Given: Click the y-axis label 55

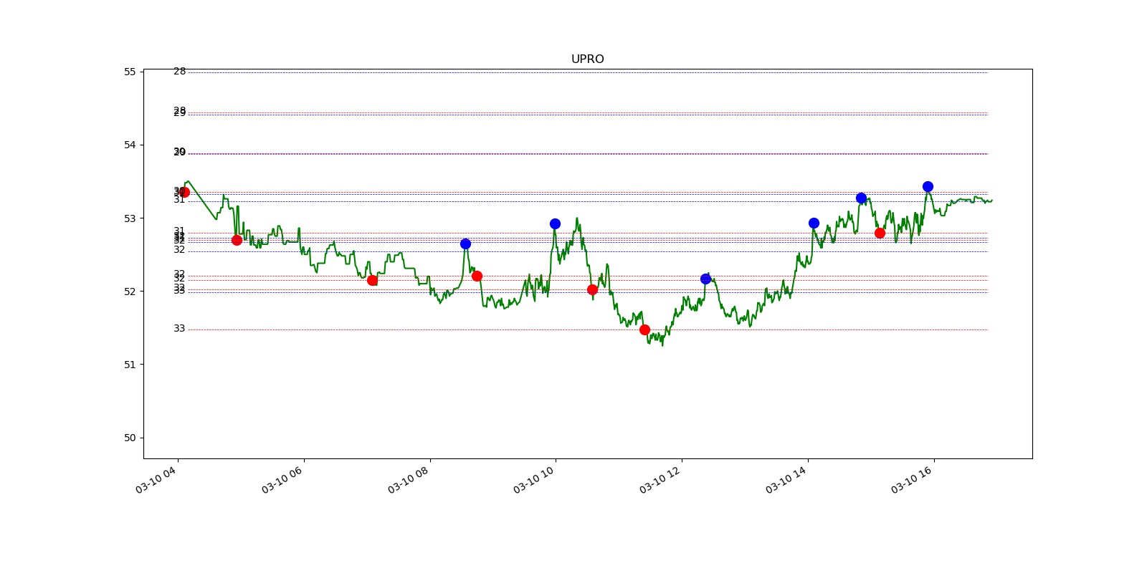Looking at the screenshot, I should pyautogui.click(x=130, y=72).
